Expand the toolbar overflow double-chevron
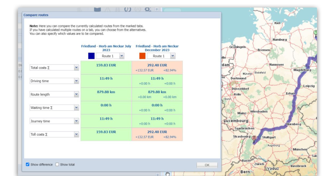Viewport: 335px width, 176px height. click(157, 9)
